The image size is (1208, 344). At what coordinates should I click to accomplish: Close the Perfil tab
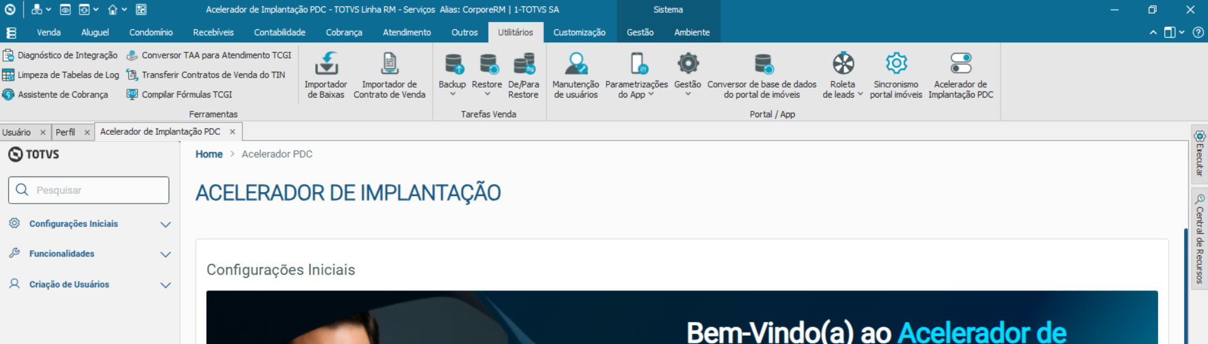(x=87, y=132)
